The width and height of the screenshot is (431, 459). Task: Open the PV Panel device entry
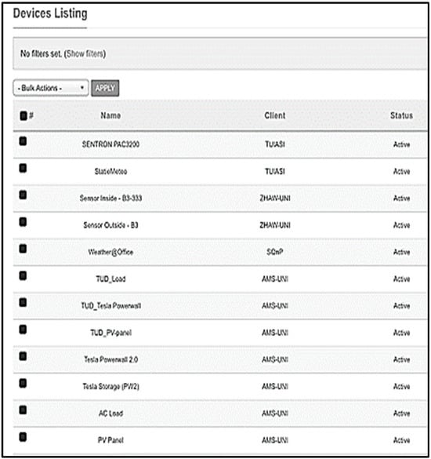coord(110,440)
